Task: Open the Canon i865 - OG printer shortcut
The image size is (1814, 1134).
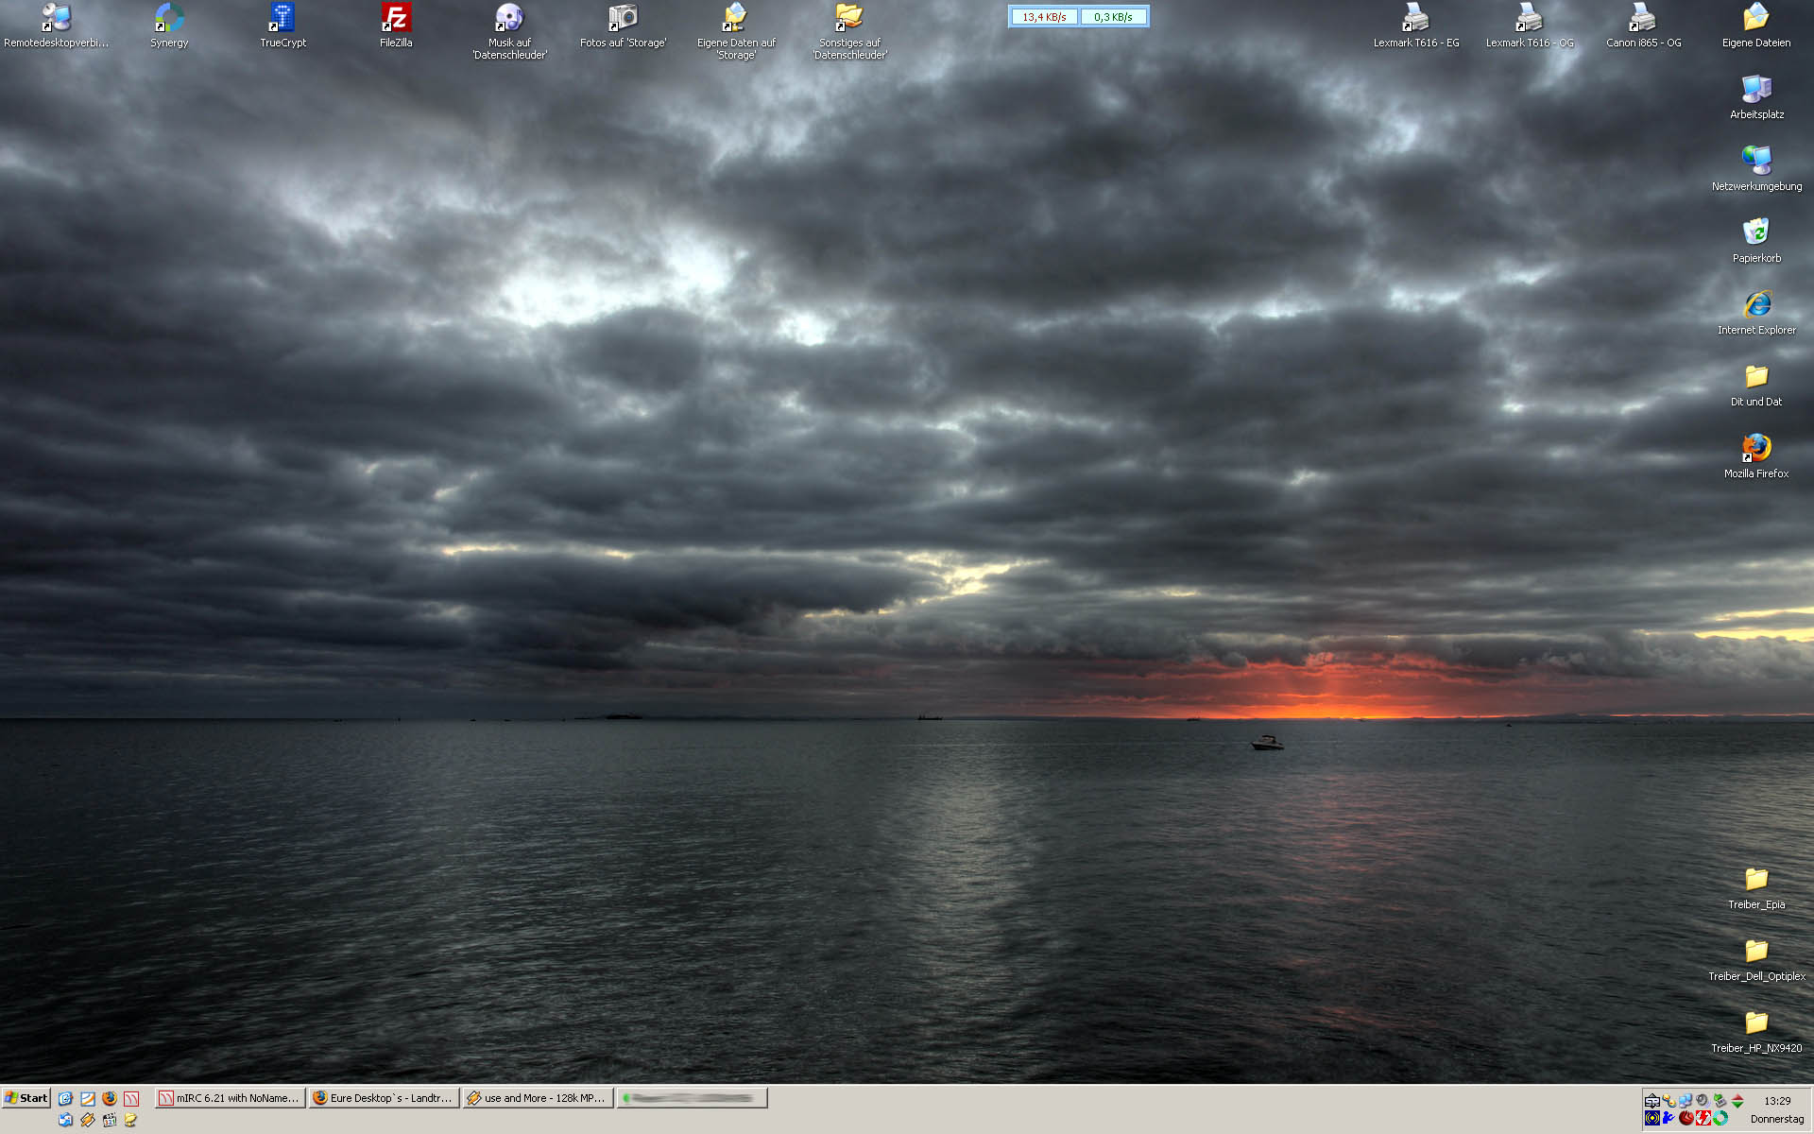Action: [1642, 19]
